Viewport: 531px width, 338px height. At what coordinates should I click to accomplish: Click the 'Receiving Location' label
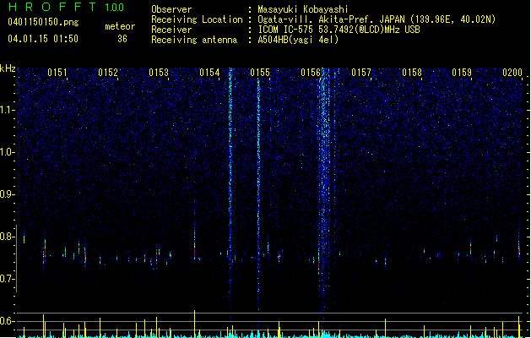pos(197,19)
